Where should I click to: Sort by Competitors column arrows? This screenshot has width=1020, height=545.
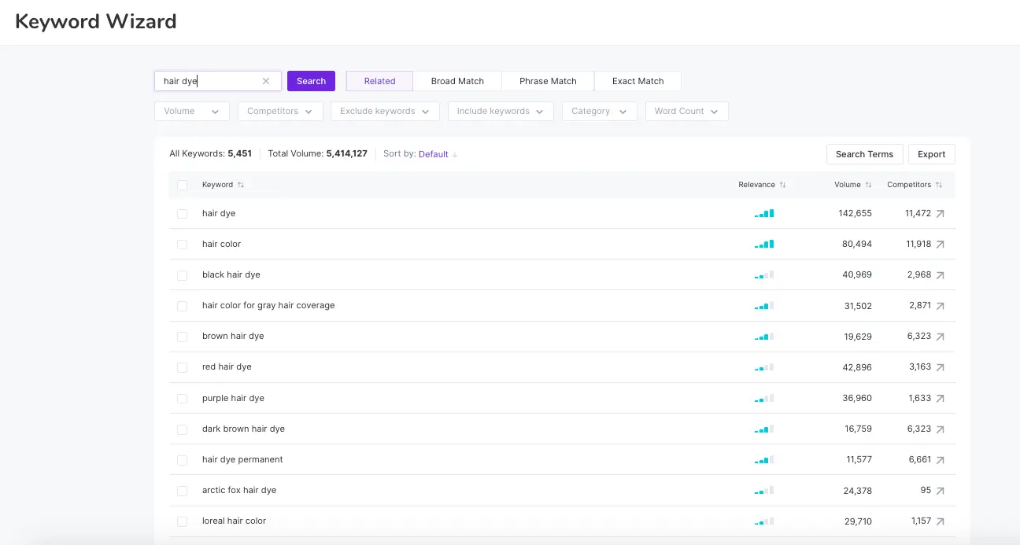point(939,185)
